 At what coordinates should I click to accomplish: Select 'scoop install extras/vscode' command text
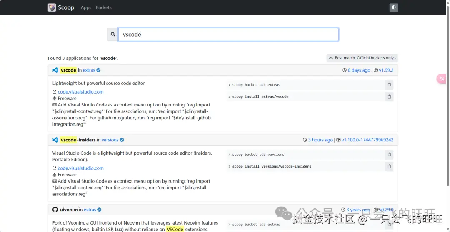pyautogui.click(x=260, y=96)
